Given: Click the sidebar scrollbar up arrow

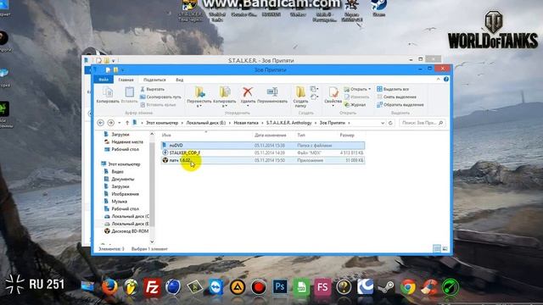Looking at the screenshot, I should (152, 134).
